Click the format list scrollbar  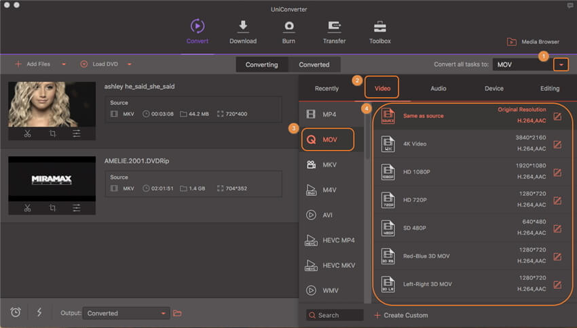(x=367, y=132)
